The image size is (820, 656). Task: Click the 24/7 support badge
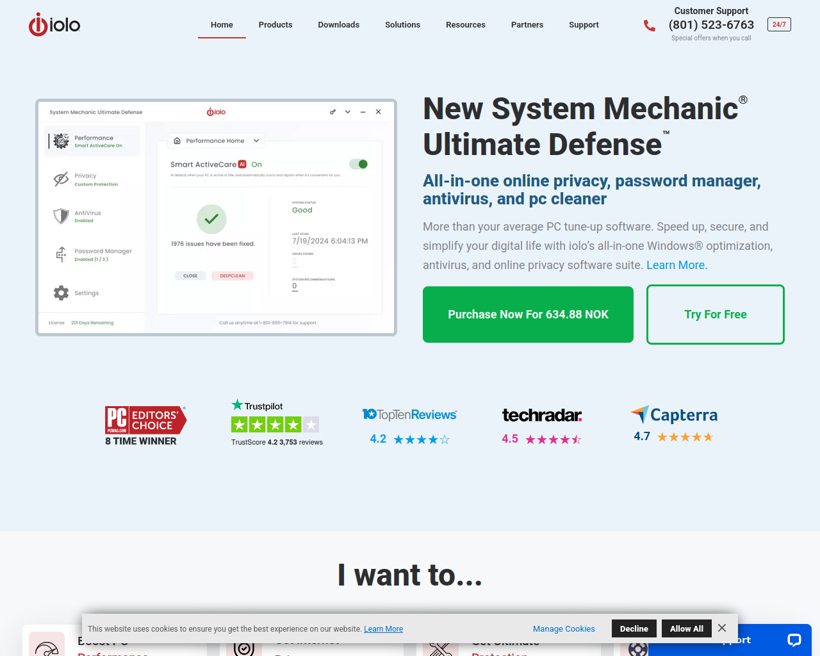tap(779, 24)
